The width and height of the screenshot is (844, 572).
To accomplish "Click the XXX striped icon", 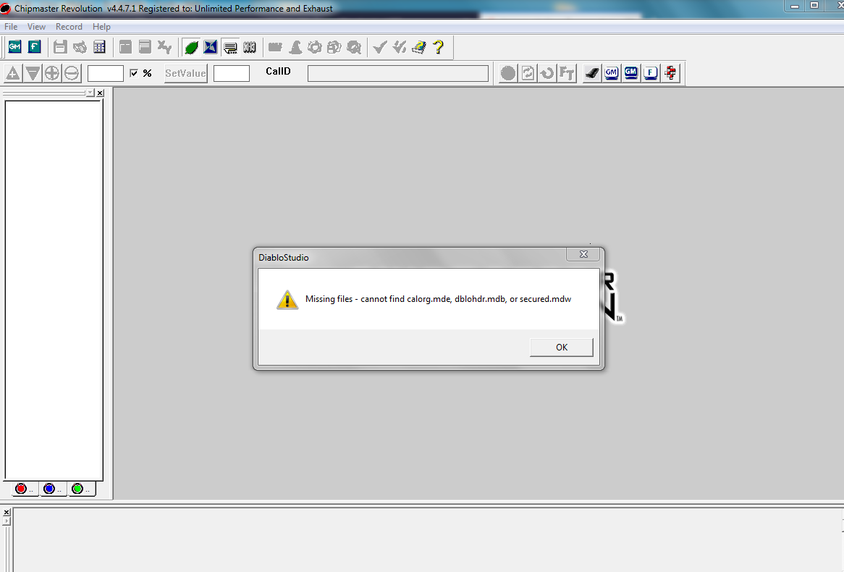I will (249, 47).
